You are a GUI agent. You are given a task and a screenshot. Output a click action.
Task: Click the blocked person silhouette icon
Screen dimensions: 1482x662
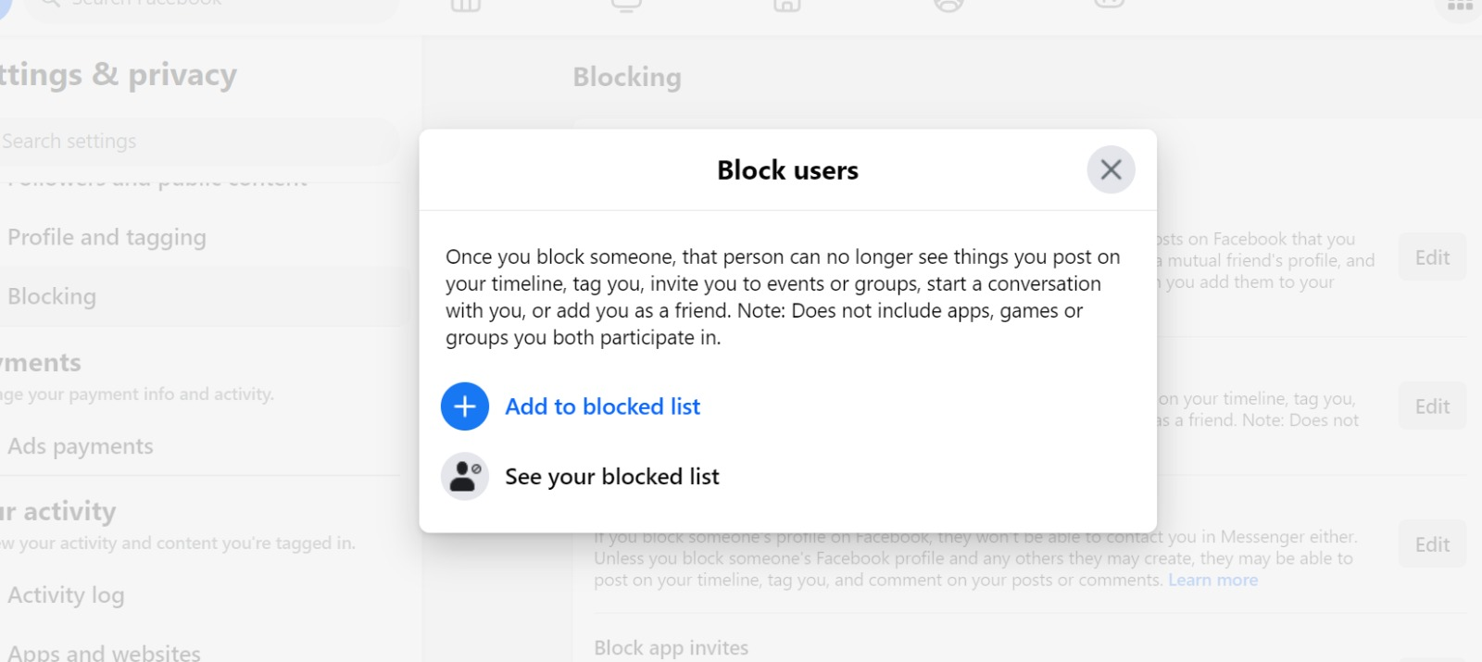coord(465,477)
